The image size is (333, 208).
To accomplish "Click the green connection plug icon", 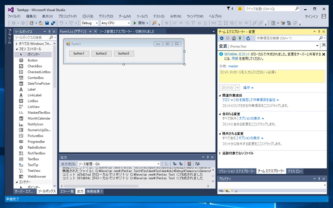I will [240, 38].
